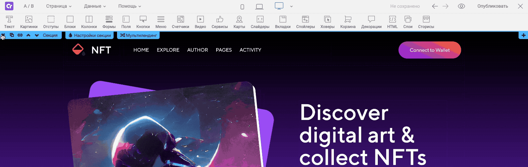Open the AUTHOR nav link

pyautogui.click(x=197, y=50)
